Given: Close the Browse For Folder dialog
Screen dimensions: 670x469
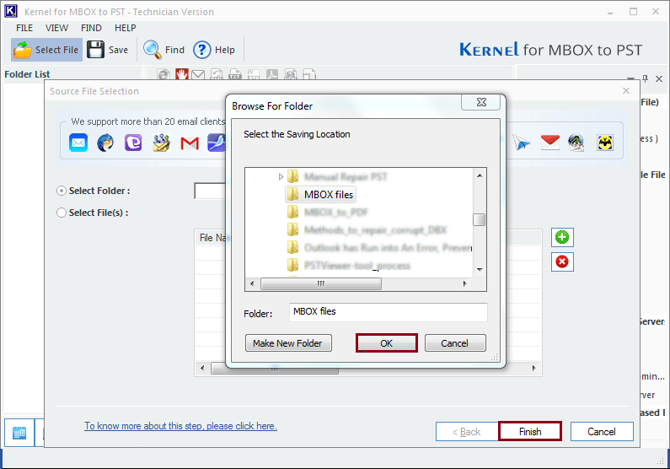Looking at the screenshot, I should (x=481, y=102).
